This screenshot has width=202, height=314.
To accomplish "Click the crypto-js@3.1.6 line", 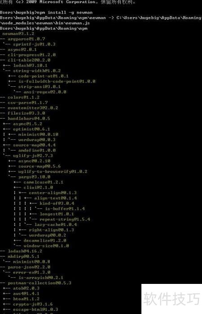I will click(x=33, y=304).
